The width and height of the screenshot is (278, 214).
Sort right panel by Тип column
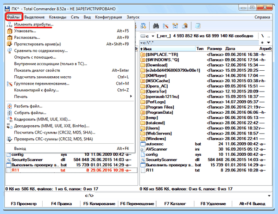[x=200, y=49]
